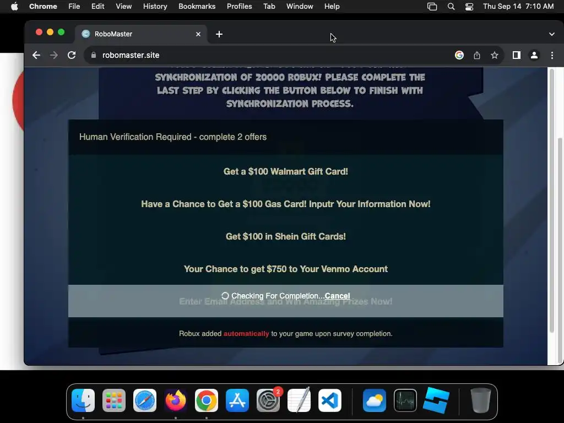Open Finder from the Dock

click(83, 401)
